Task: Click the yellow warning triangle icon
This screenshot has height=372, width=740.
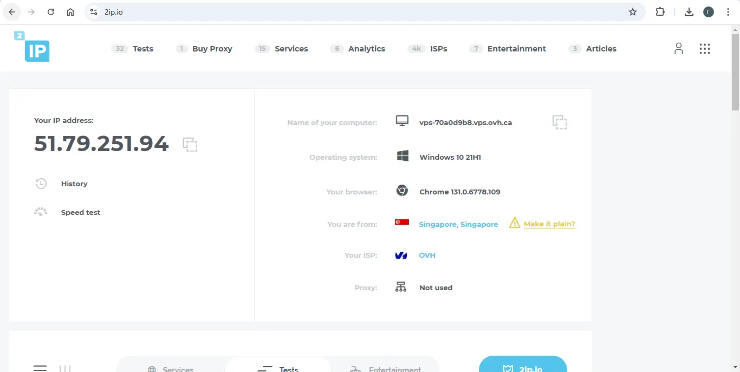Action: point(515,223)
